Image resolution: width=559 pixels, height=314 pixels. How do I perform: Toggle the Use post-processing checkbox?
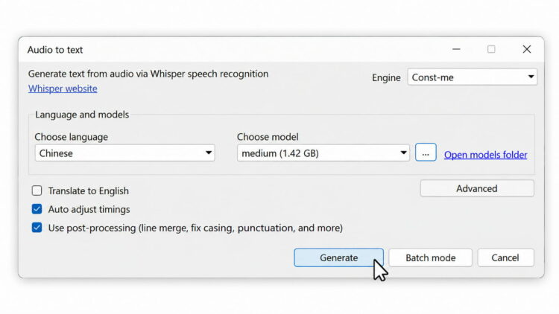coord(37,228)
